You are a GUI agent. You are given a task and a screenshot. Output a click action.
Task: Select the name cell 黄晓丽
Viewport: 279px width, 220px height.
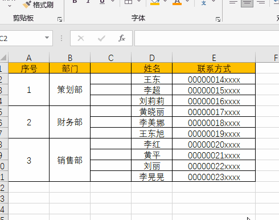click(152, 111)
